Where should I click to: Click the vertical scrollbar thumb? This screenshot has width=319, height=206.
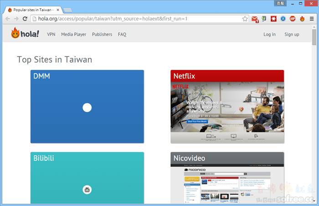314,37
